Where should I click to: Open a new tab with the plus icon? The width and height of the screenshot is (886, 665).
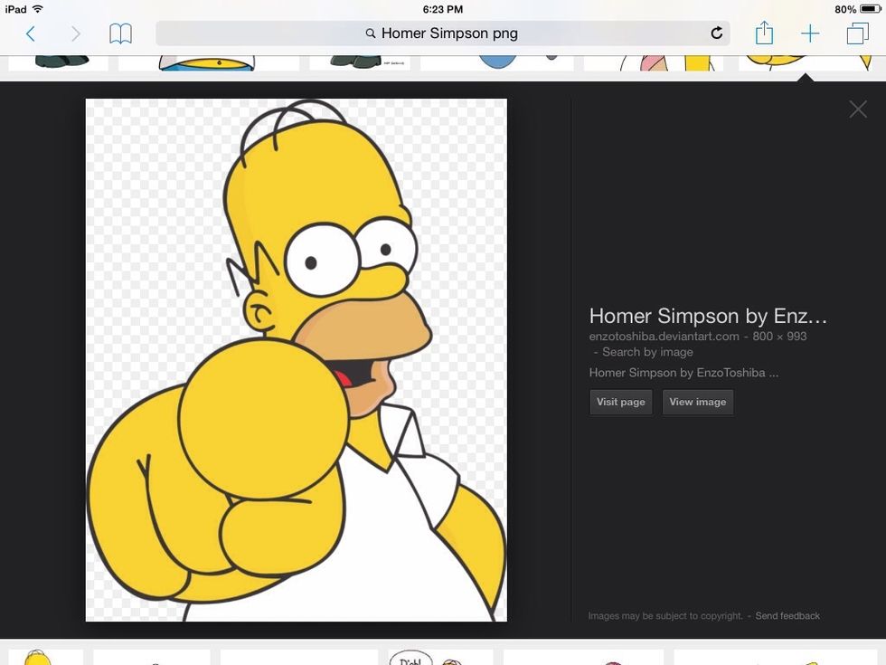pyautogui.click(x=810, y=33)
